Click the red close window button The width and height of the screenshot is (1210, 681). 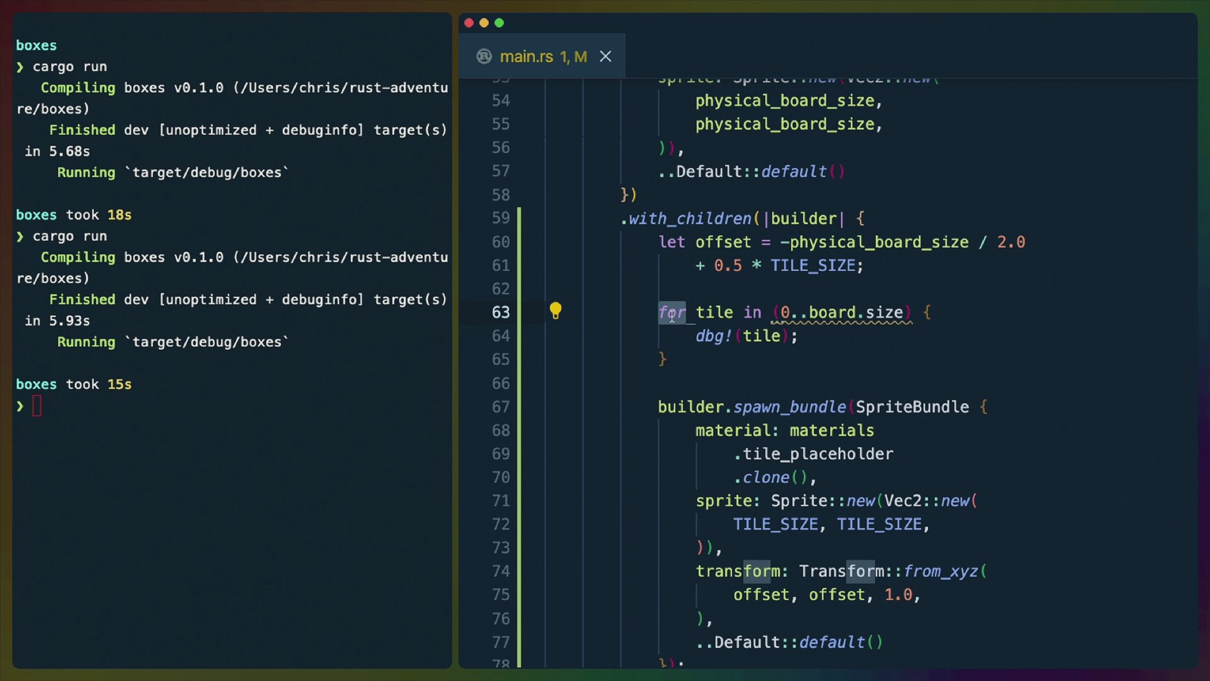coord(469,23)
